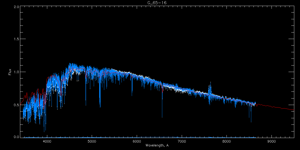Click the Wavelength, A x-axis label

pos(157,145)
